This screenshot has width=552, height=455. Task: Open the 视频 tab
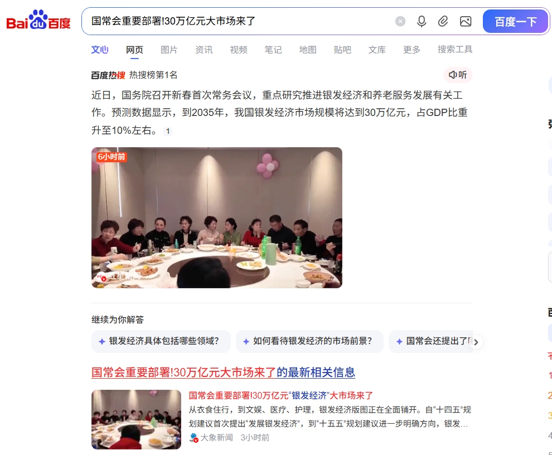click(239, 50)
